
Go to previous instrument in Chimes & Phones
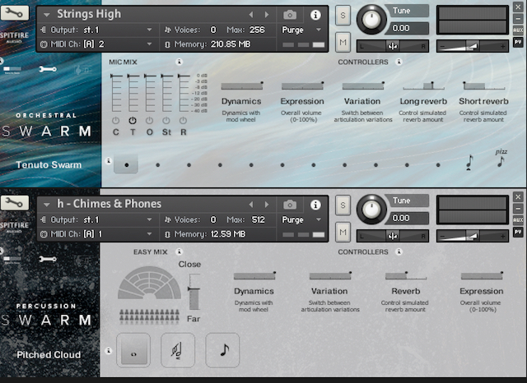tap(251, 205)
